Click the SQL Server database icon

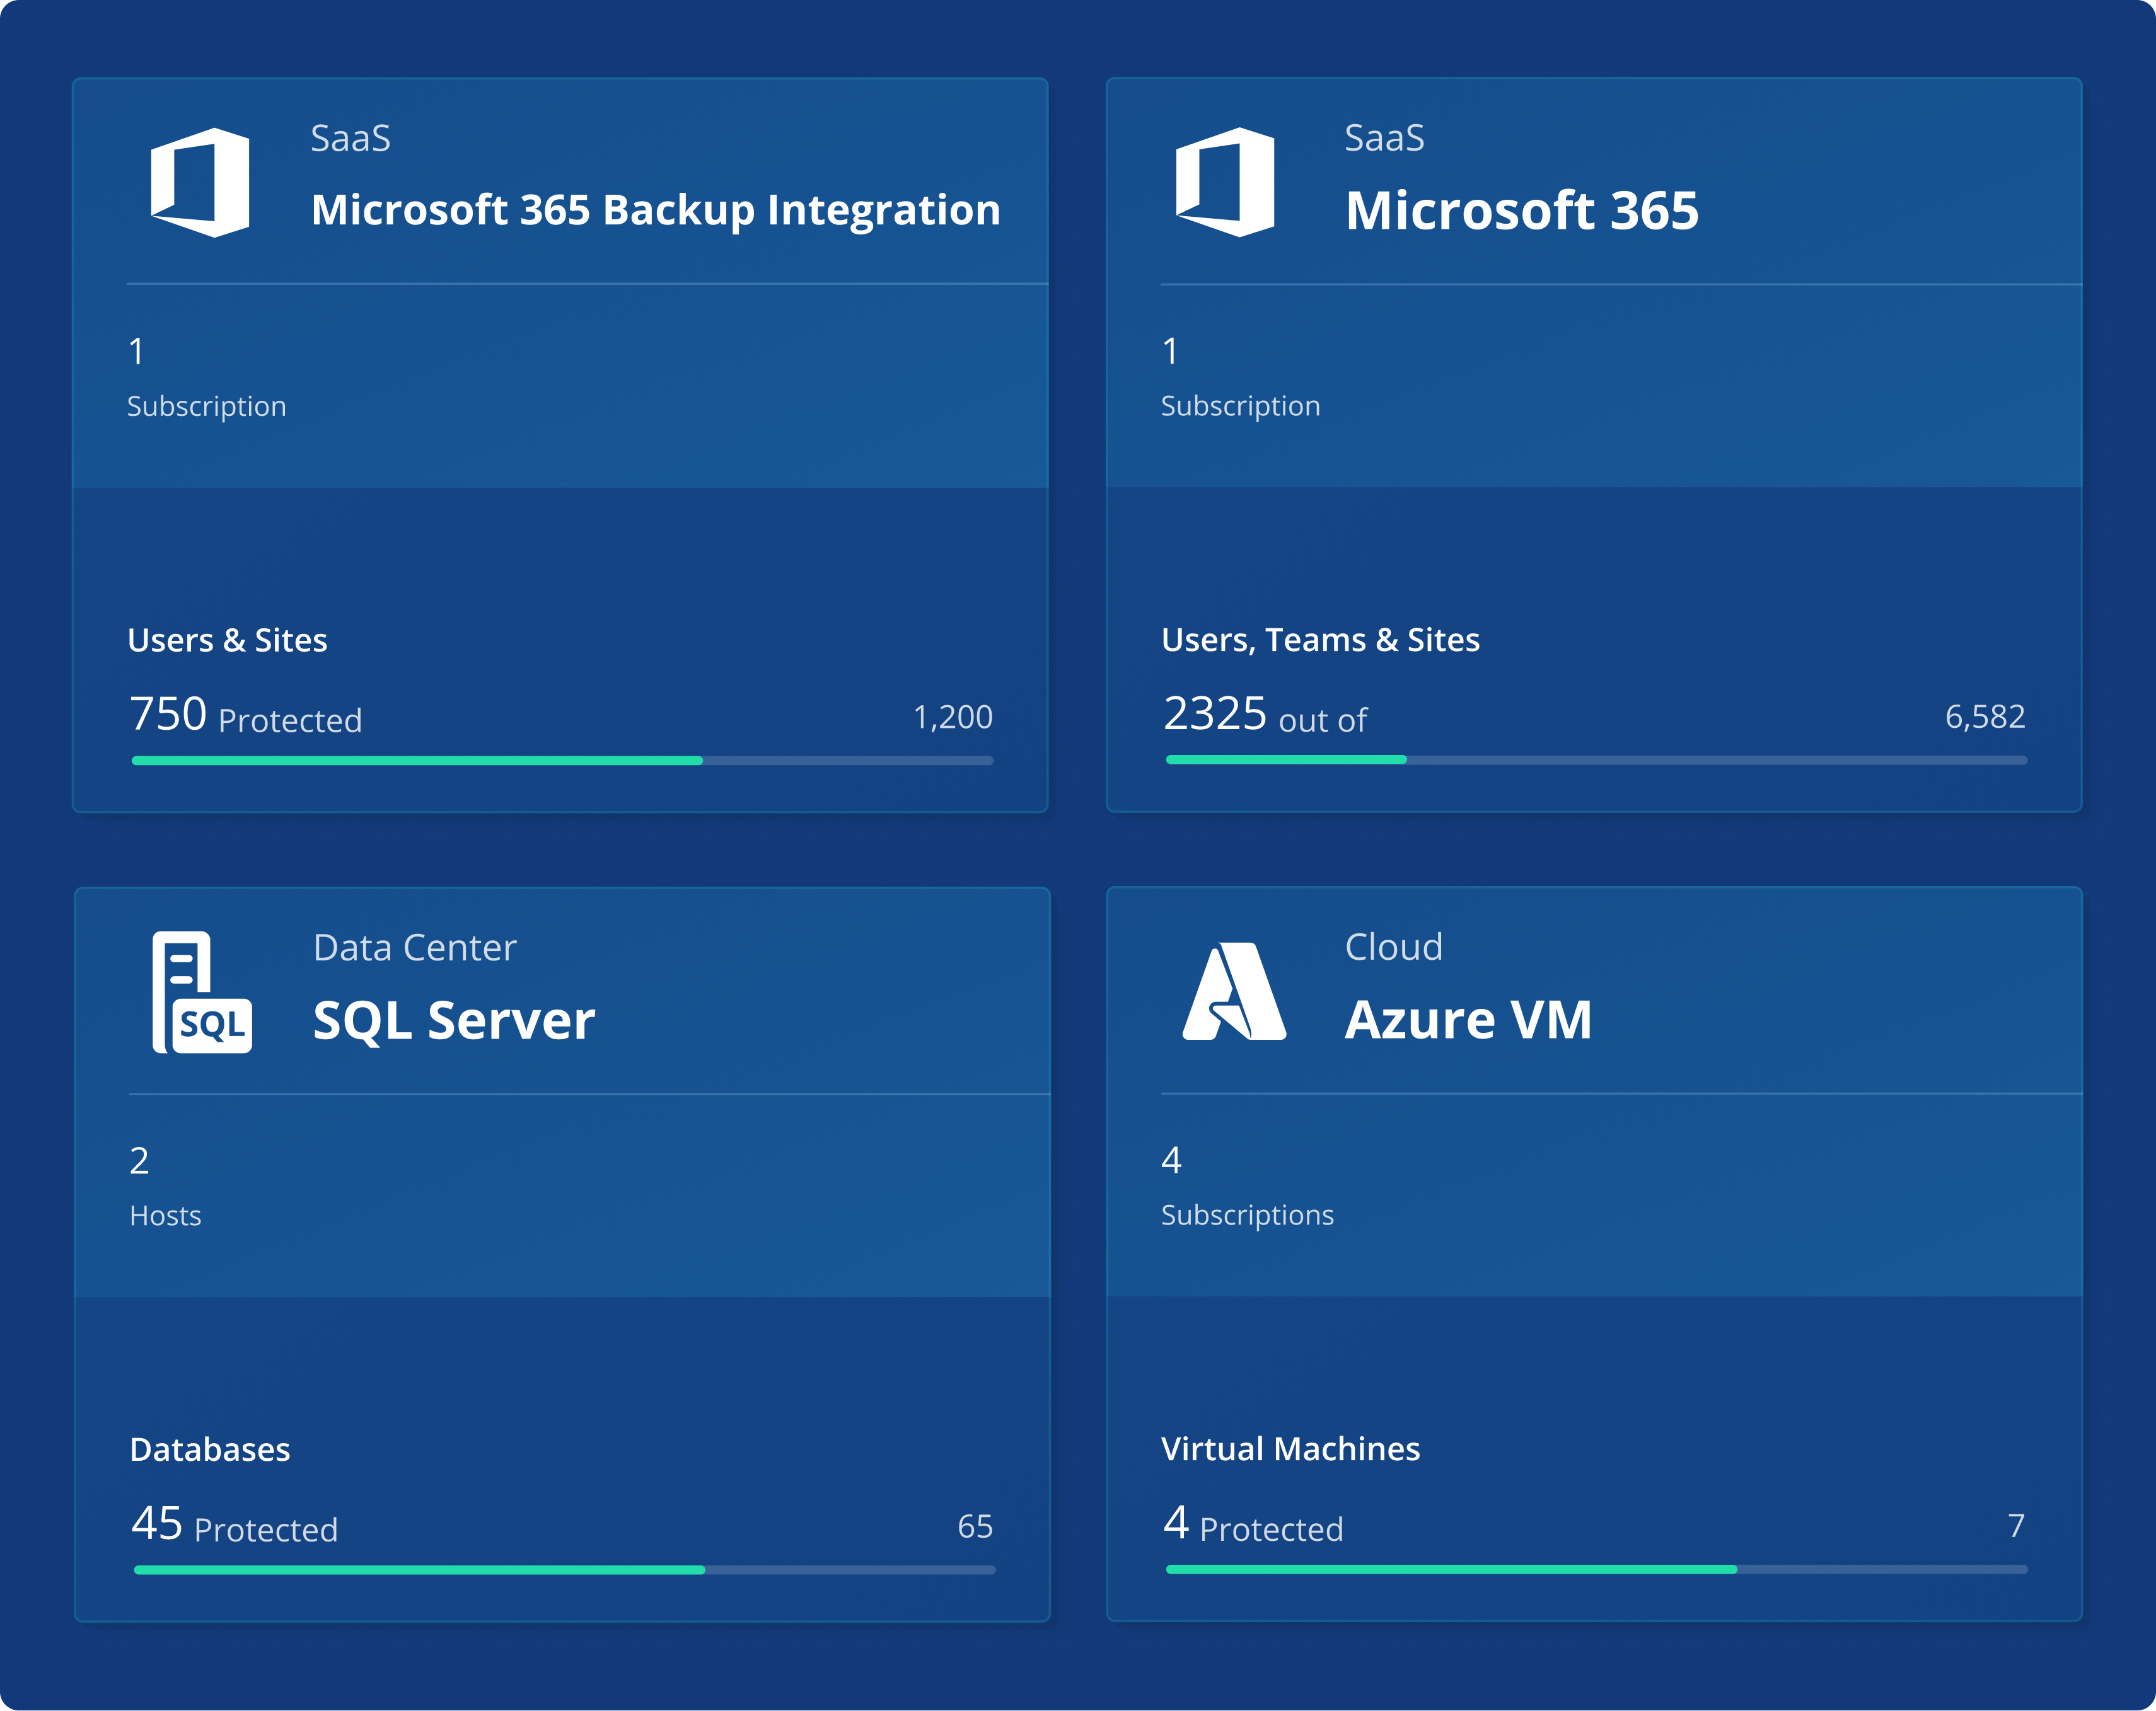(202, 991)
